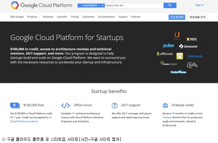Image resolution: width=218 pixels, height=143 pixels.
Task: Open the all Cloud Platform products link
Action: (24, 121)
